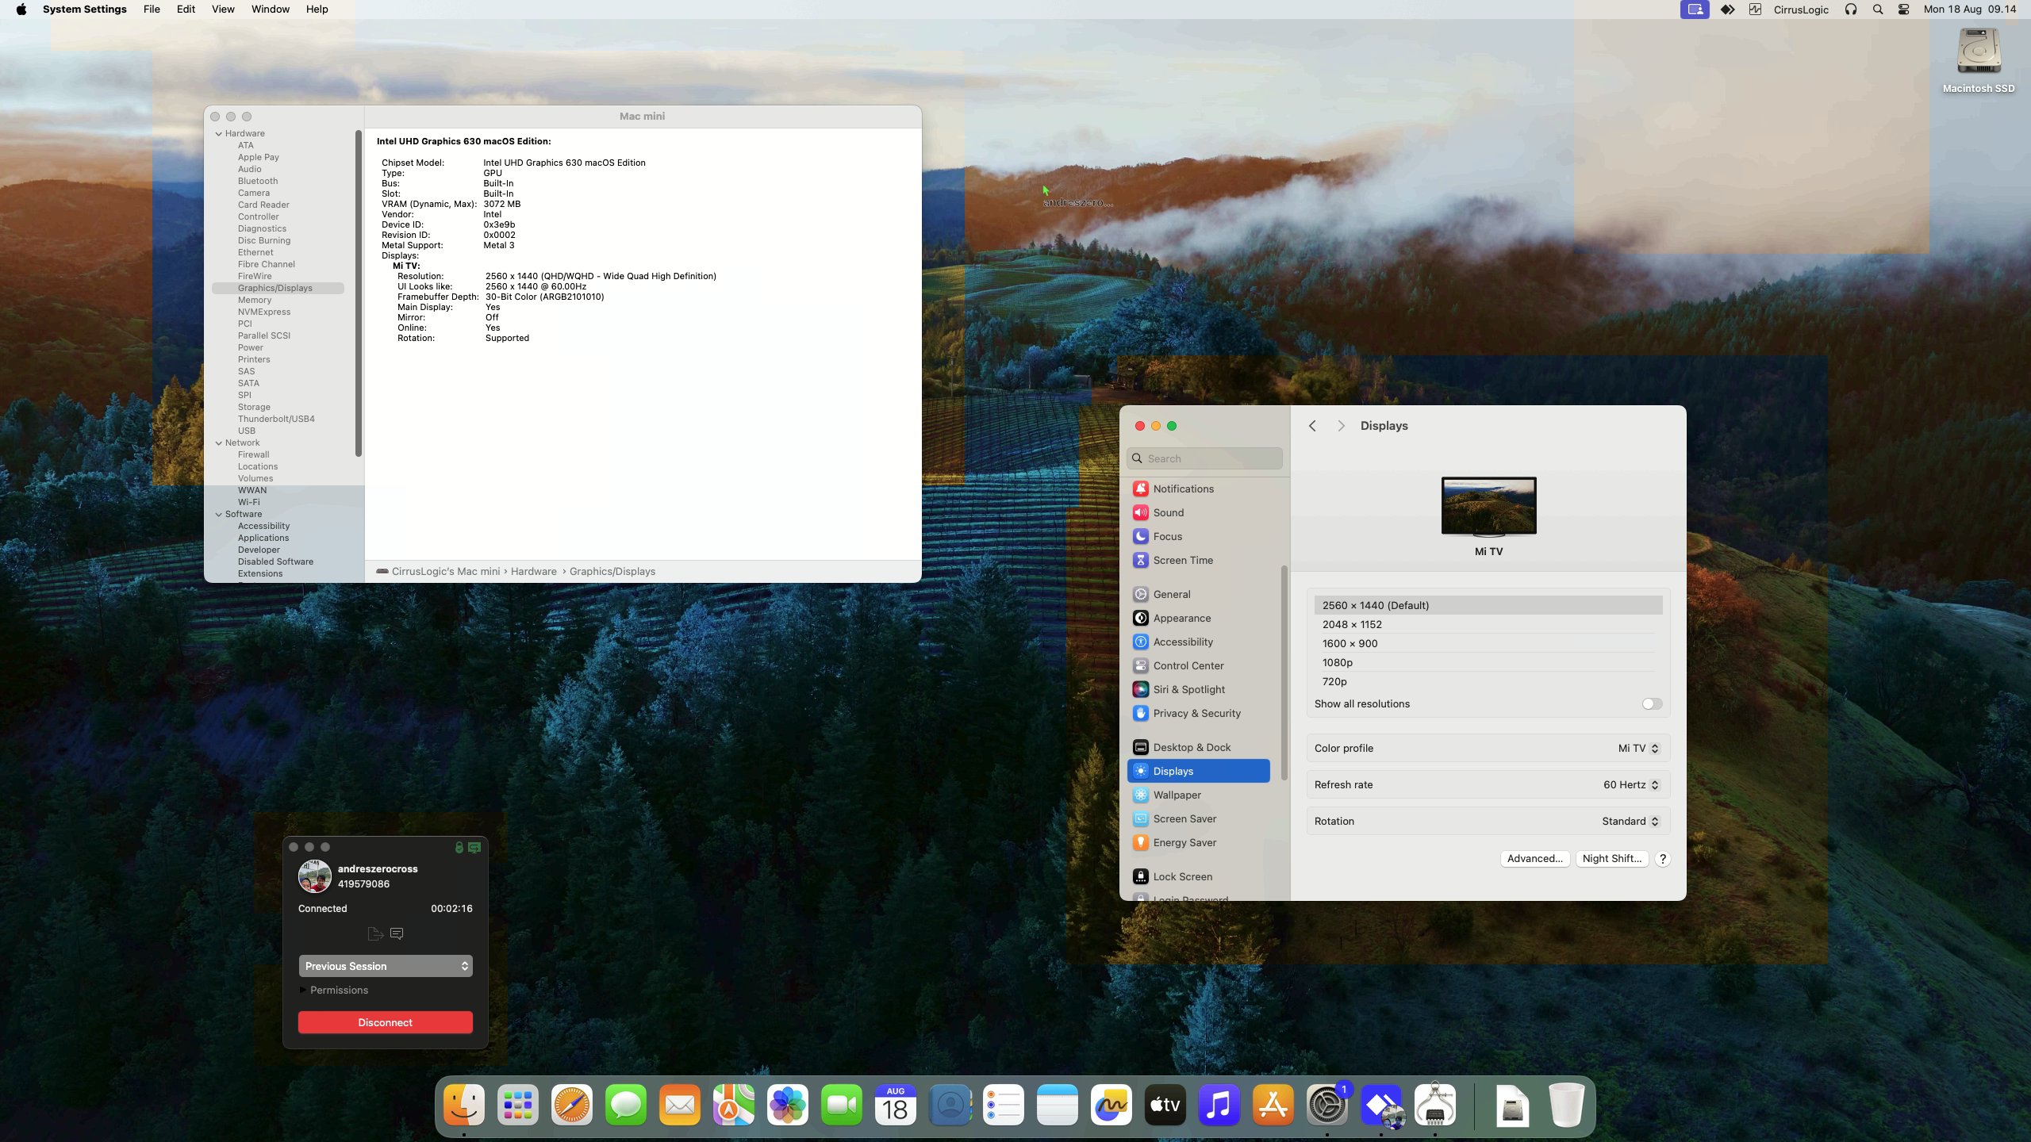This screenshot has width=2031, height=1142.
Task: Toggle the Show all resolutions switch
Action: (1652, 703)
